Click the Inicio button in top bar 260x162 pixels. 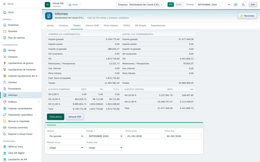tap(73, 5)
